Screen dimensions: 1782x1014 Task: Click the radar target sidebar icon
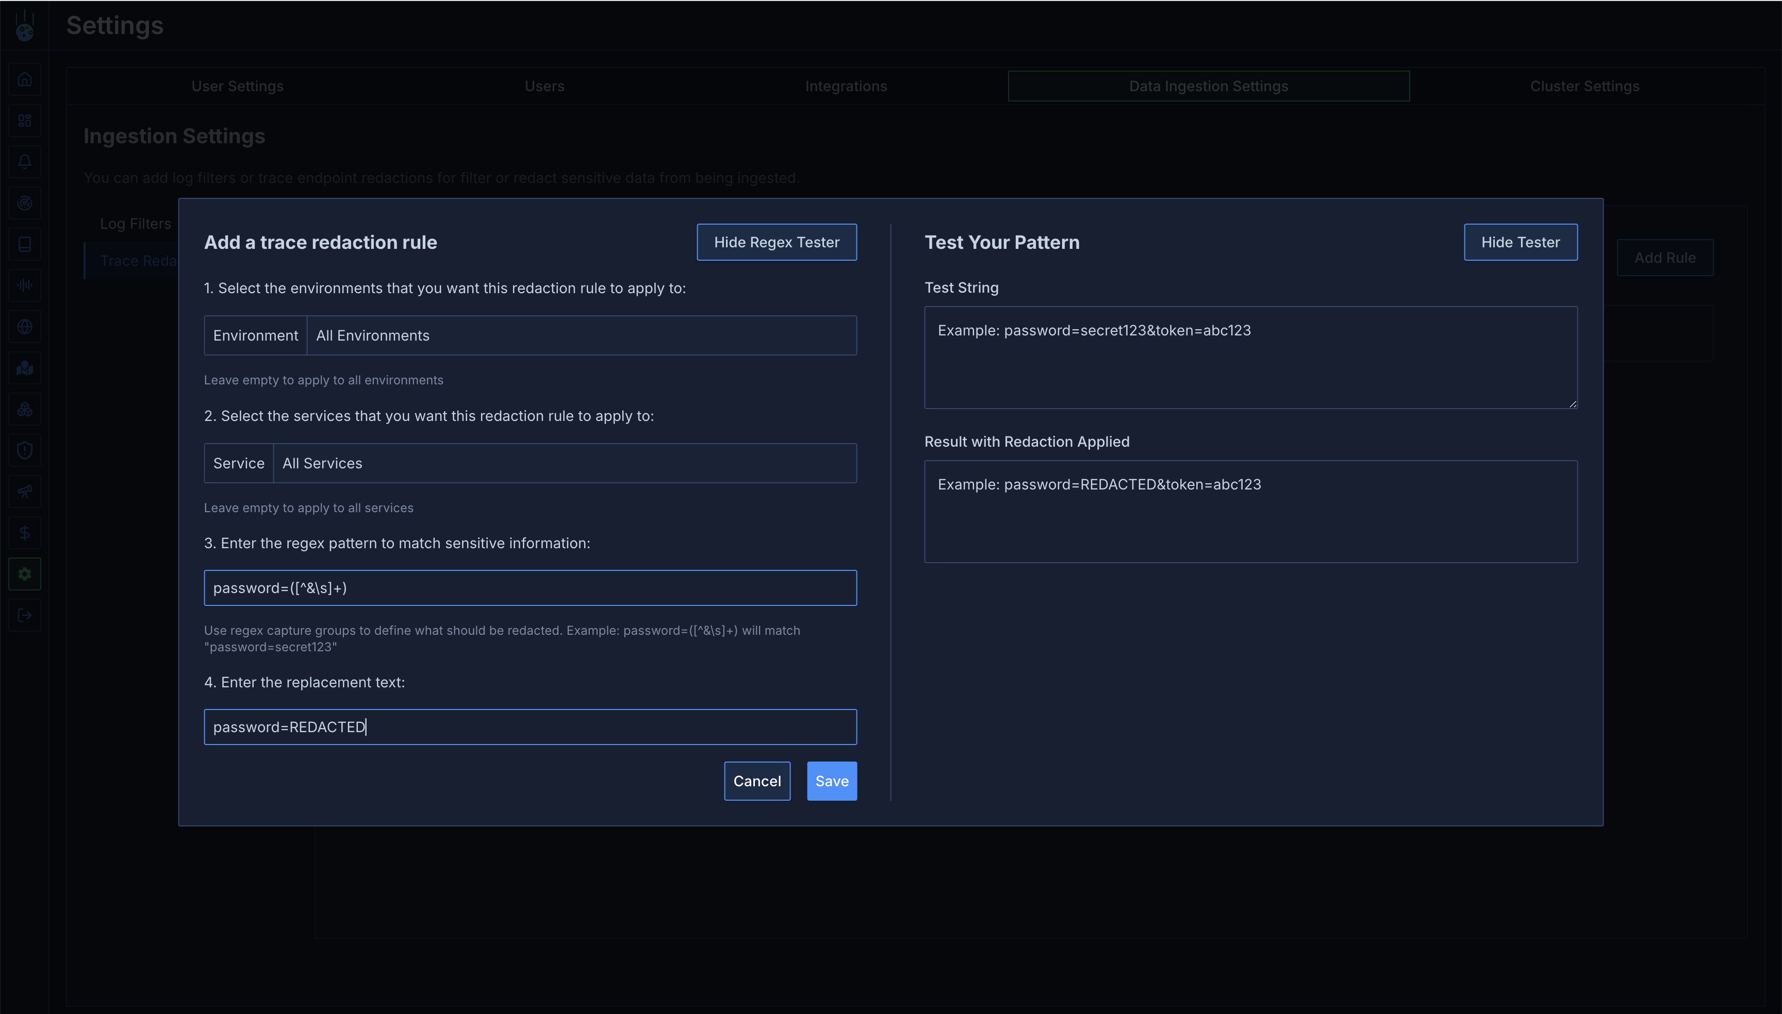coord(24,202)
